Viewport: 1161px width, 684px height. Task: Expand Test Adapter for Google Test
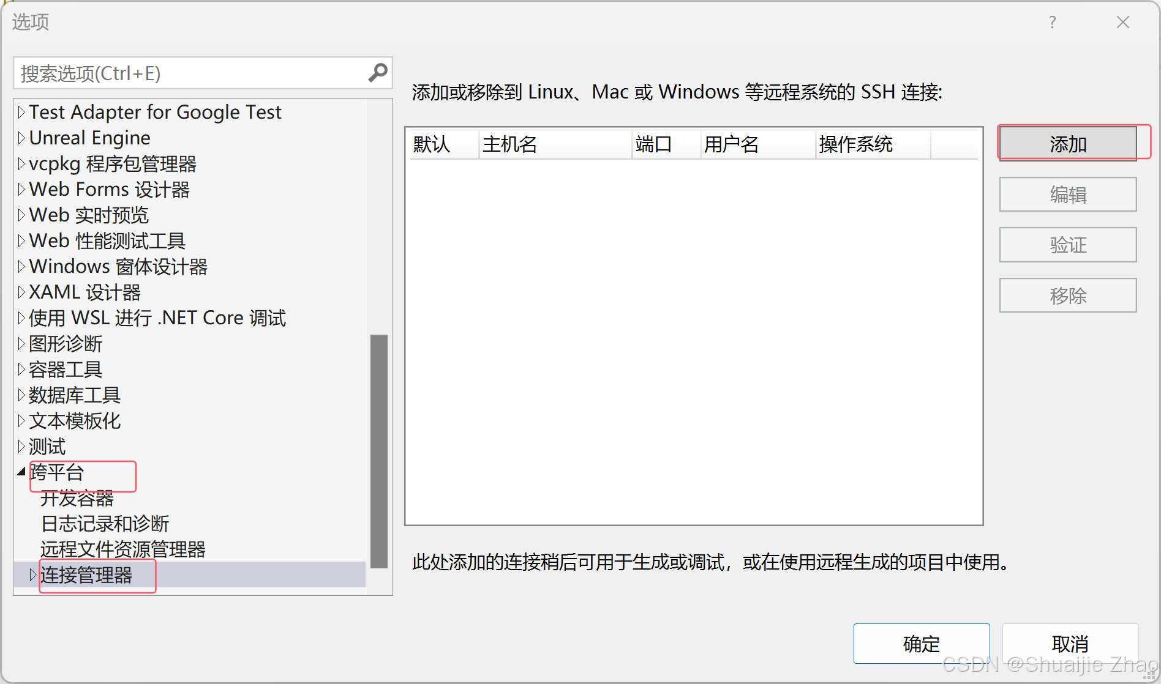click(x=21, y=112)
